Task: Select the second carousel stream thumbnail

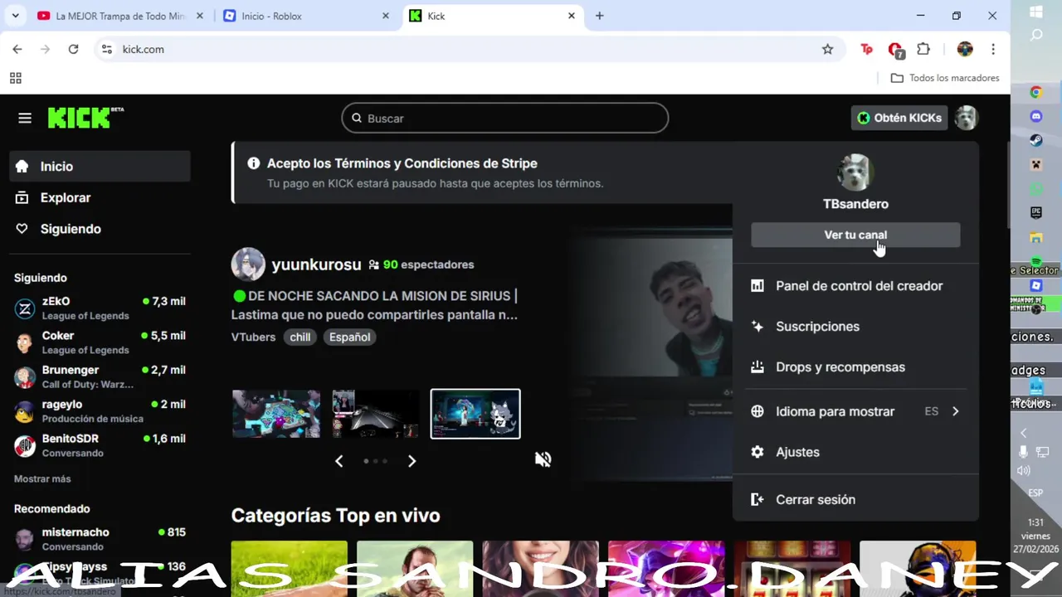Action: click(376, 414)
